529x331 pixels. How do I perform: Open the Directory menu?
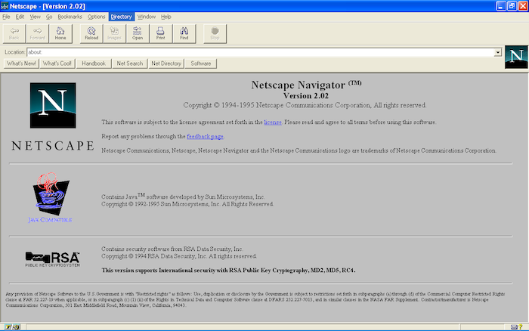pos(121,17)
